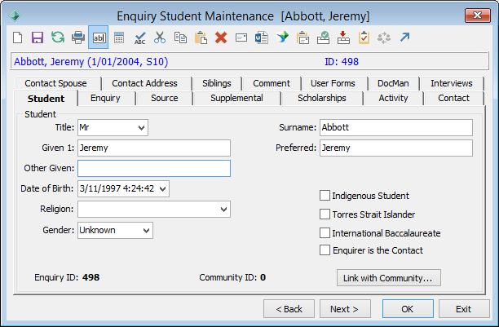Viewport: 499px width, 327px height.
Task: Click the clipboard with envelope icon
Action: (302, 38)
